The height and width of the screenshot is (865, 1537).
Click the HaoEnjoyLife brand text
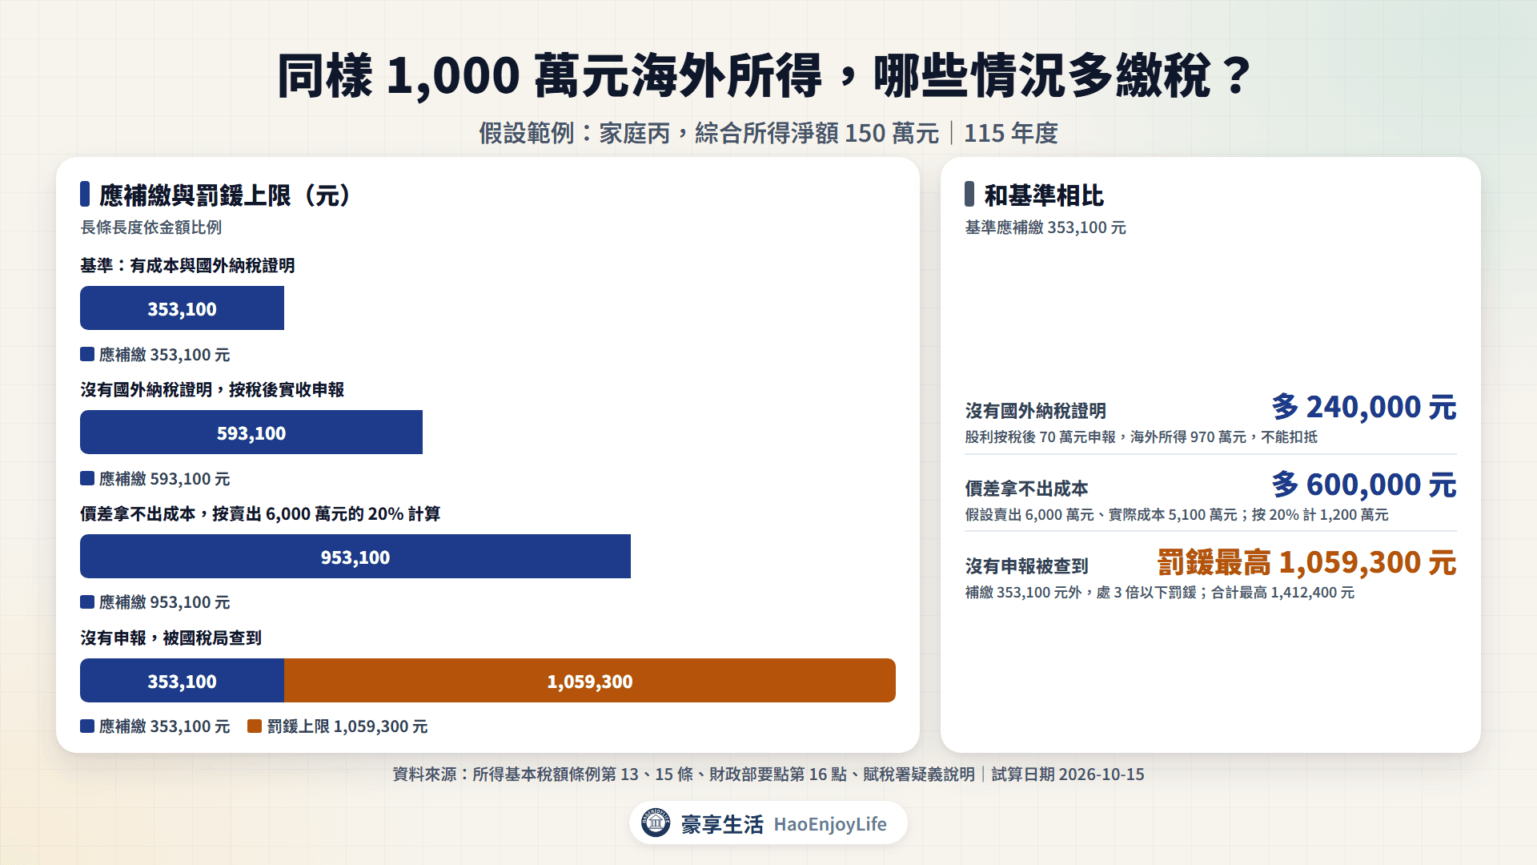(x=830, y=824)
